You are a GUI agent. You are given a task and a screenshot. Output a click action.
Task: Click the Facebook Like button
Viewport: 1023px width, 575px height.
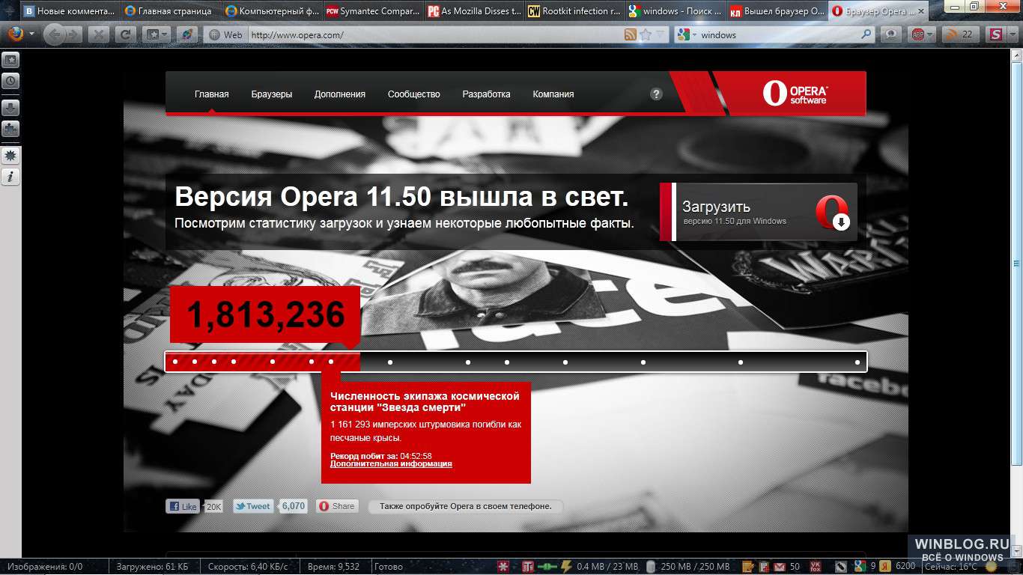tap(183, 506)
